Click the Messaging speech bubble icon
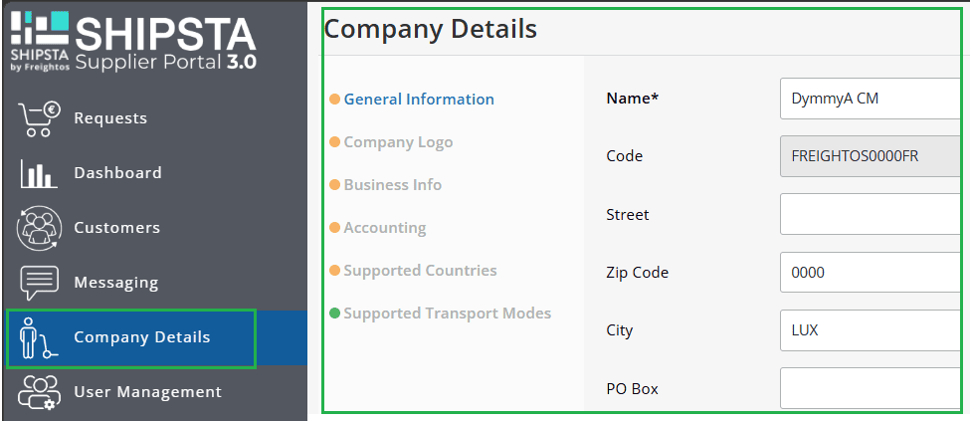The image size is (970, 421). tap(39, 283)
